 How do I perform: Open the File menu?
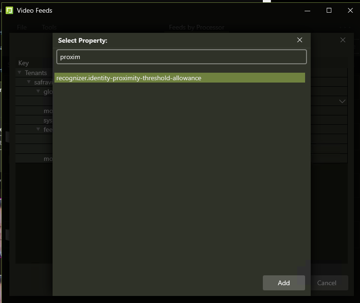22,28
